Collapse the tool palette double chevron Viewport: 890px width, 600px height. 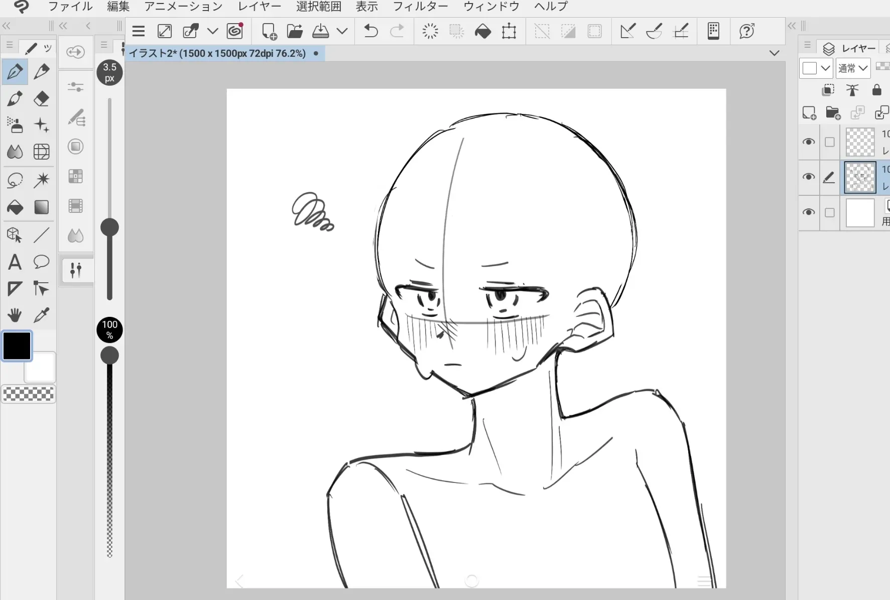point(7,26)
